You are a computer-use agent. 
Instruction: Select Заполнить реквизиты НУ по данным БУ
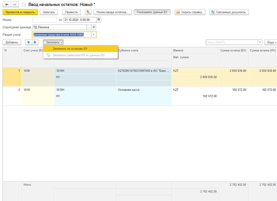(x=78, y=55)
